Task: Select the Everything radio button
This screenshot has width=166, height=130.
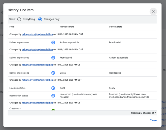Action: coord(19,19)
